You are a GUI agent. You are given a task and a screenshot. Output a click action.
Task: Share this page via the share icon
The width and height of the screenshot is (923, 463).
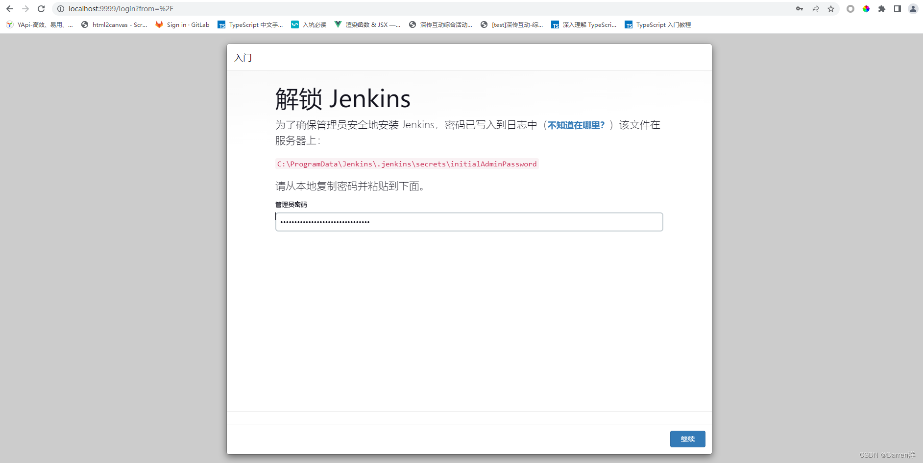815,9
